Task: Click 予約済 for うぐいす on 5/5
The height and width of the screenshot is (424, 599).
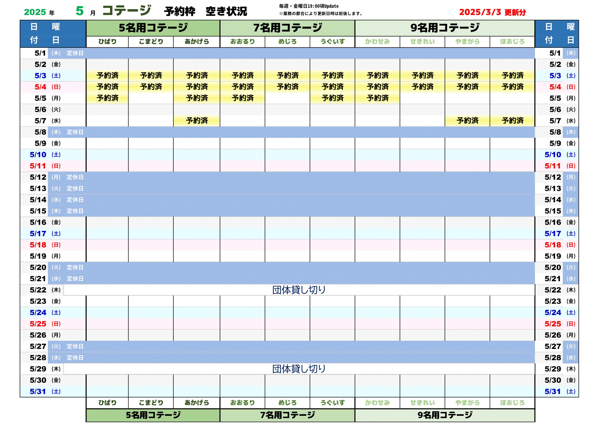Action: pyautogui.click(x=332, y=98)
